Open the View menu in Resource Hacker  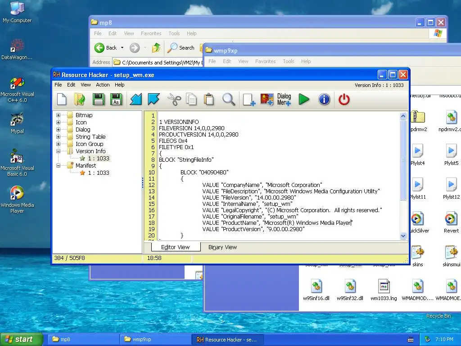86,85
